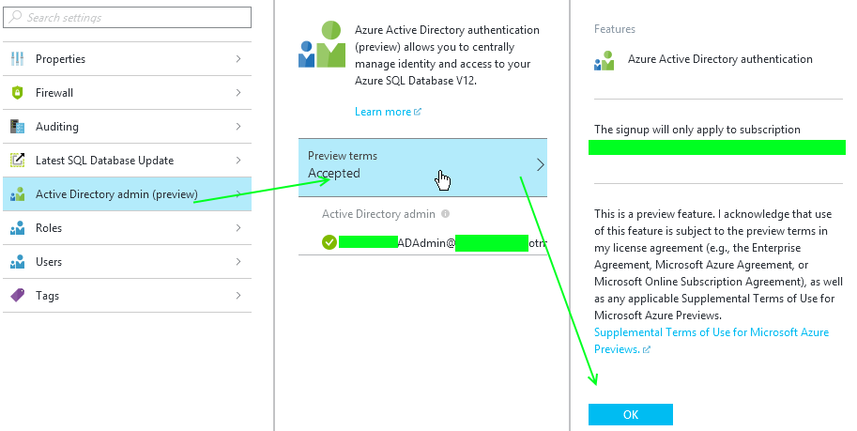
Task: Open the Users settings item
Action: (127, 262)
